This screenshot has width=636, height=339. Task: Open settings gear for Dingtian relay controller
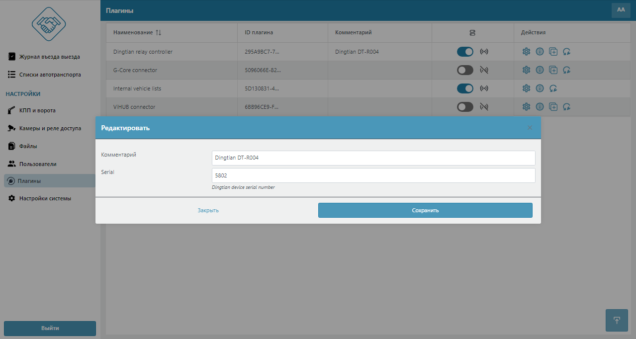pos(526,52)
